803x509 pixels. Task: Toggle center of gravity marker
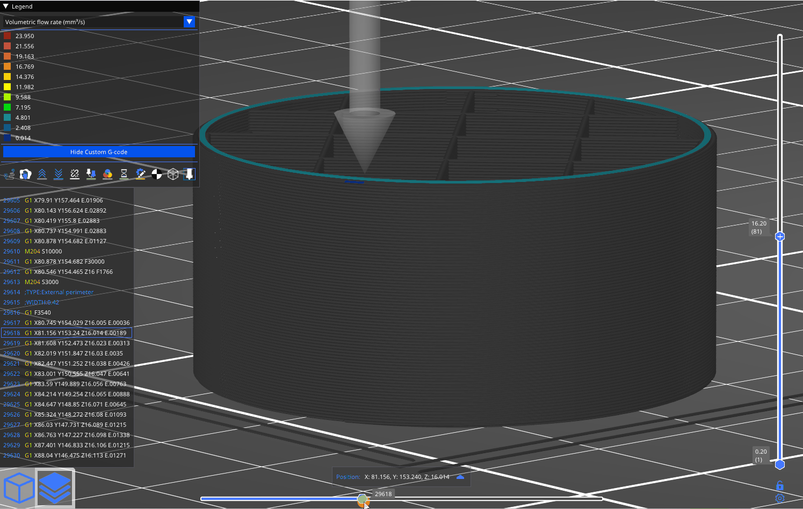coord(156,174)
